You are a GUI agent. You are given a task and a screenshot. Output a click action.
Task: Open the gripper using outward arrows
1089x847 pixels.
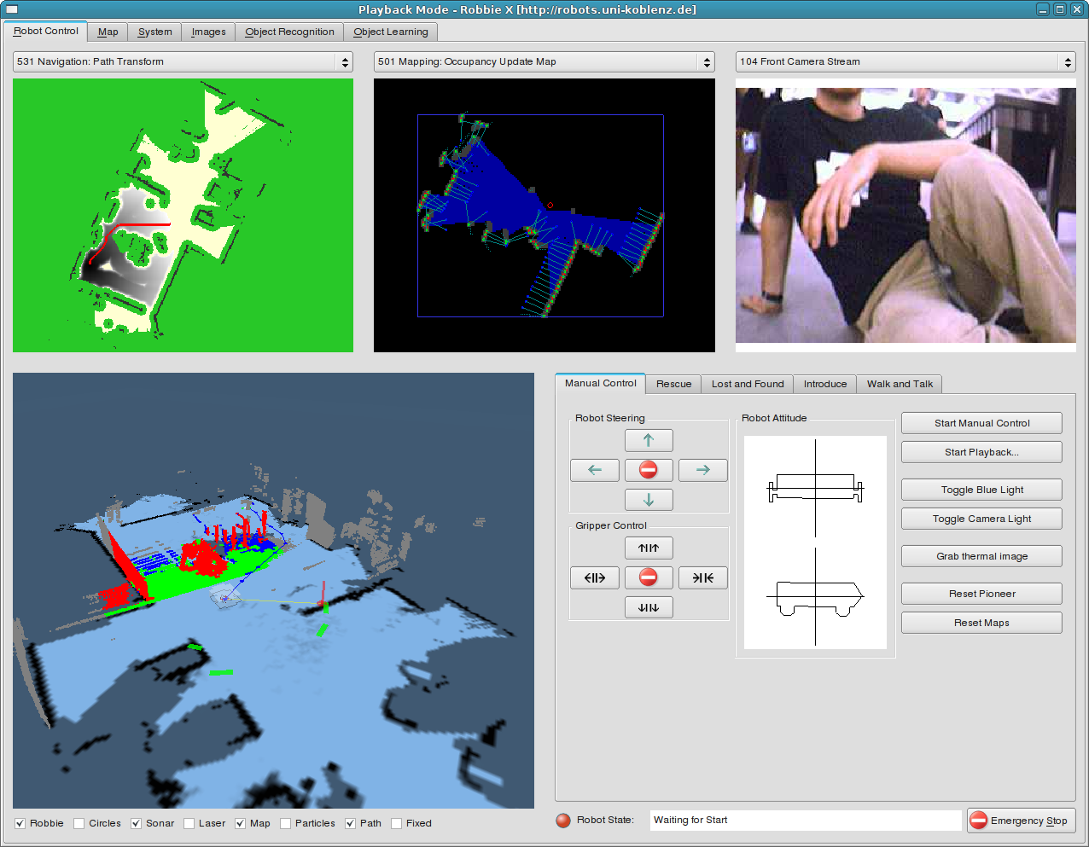click(x=594, y=577)
